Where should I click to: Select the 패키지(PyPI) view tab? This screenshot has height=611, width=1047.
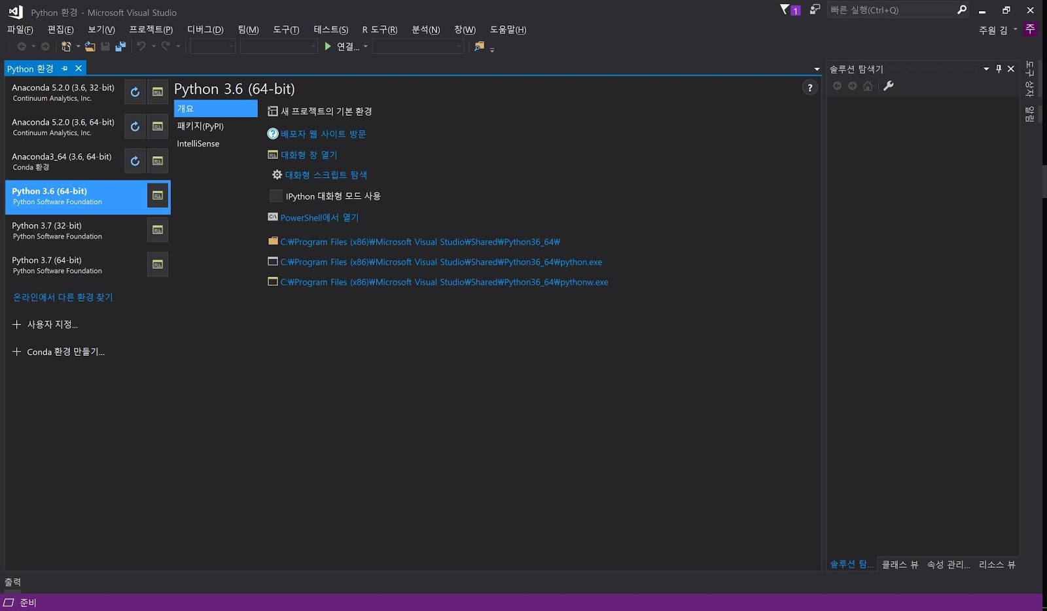(x=216, y=126)
